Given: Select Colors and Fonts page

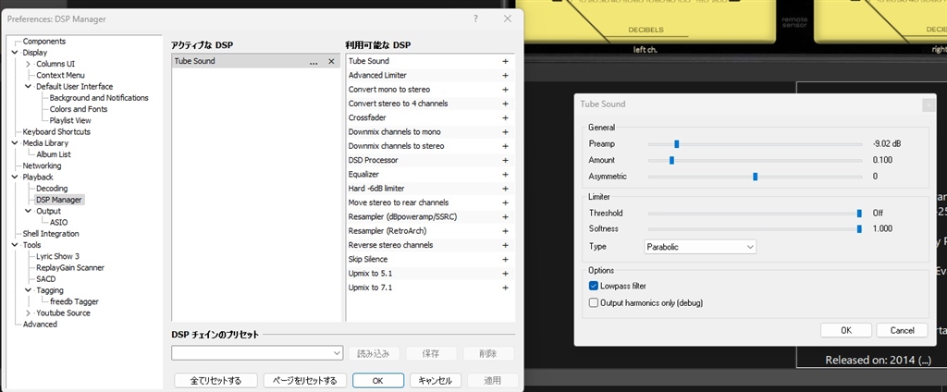Looking at the screenshot, I should pyautogui.click(x=79, y=109).
